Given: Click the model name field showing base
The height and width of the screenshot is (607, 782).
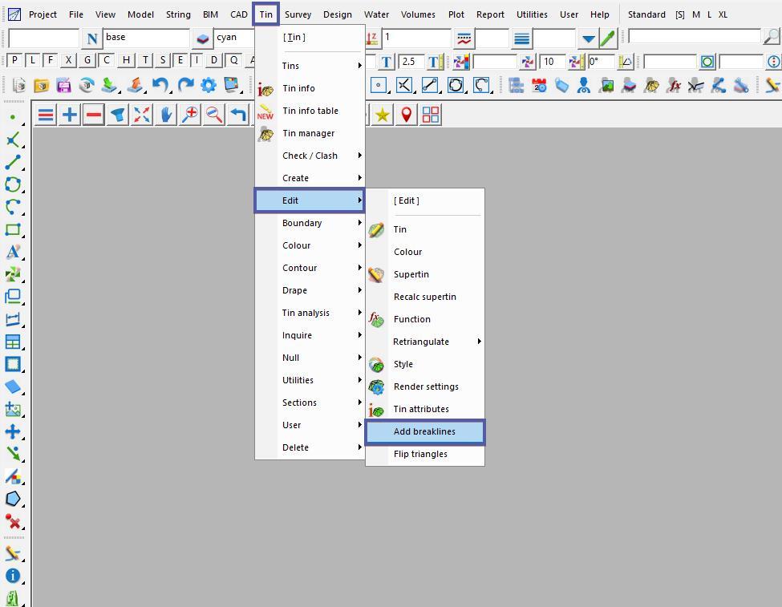Looking at the screenshot, I should coord(147,38).
